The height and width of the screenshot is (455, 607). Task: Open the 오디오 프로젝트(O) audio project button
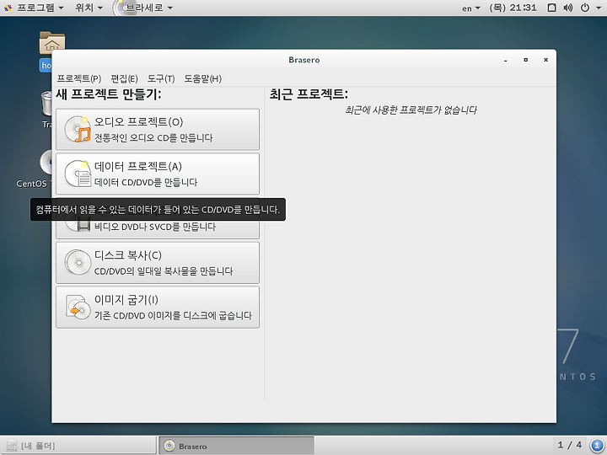tap(158, 129)
